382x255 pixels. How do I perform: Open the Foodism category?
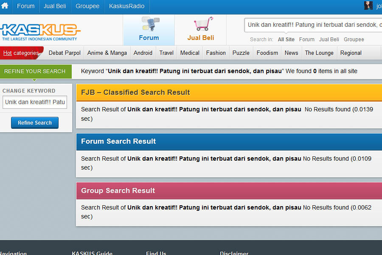coord(267,53)
